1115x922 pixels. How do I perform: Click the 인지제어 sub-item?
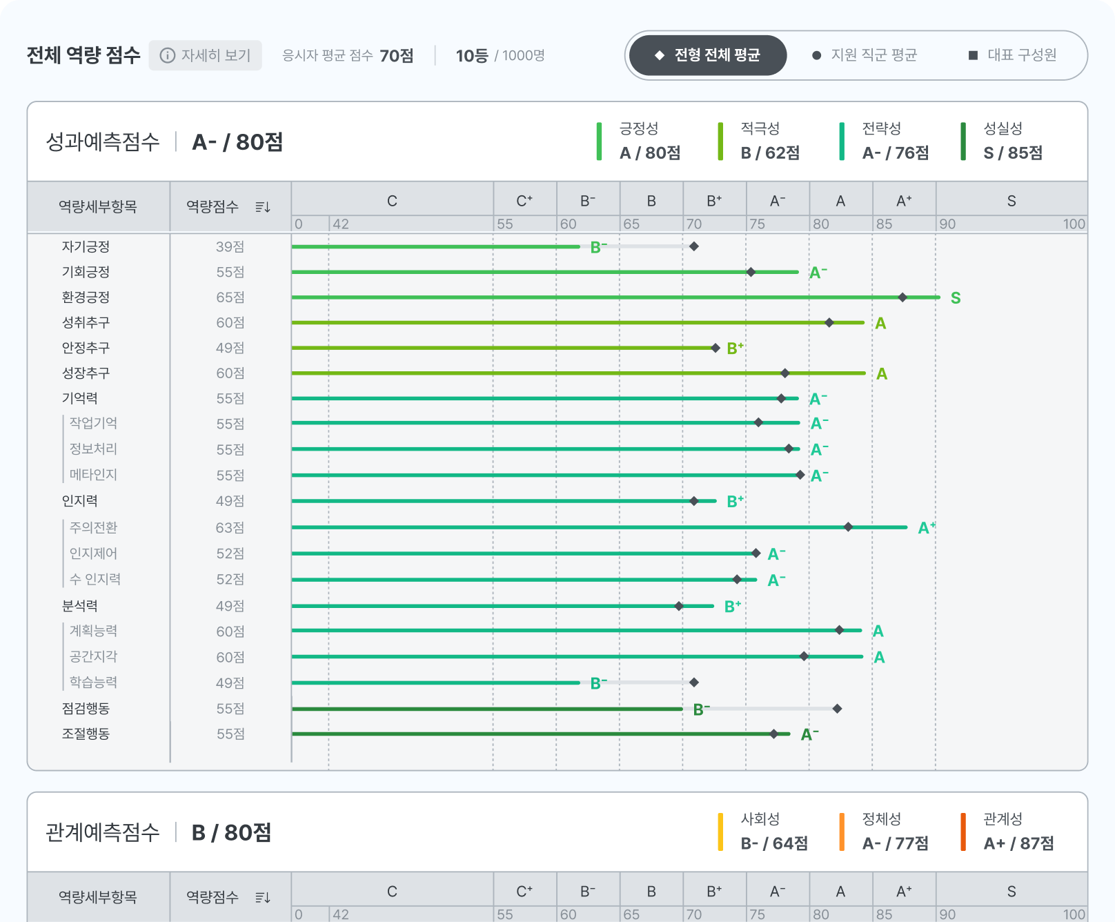click(93, 553)
